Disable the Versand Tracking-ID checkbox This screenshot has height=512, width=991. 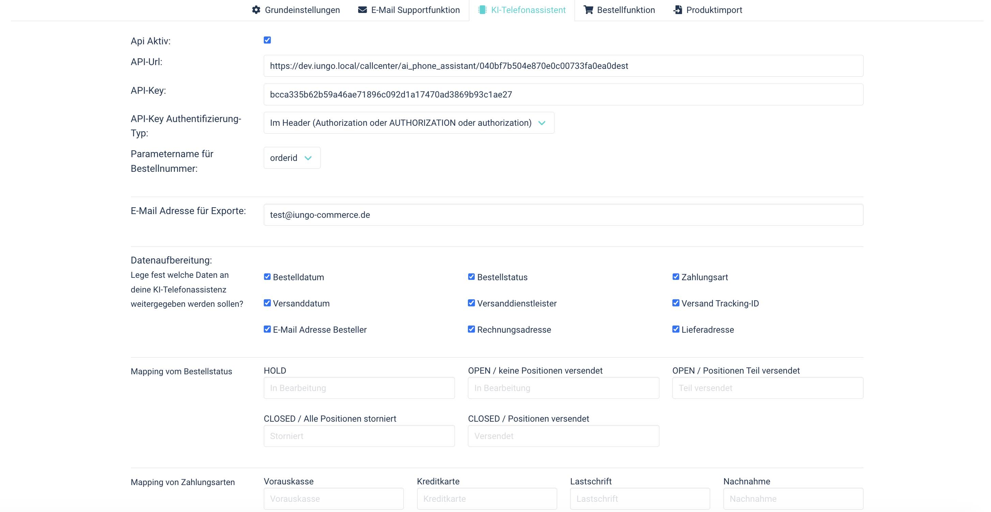(675, 303)
